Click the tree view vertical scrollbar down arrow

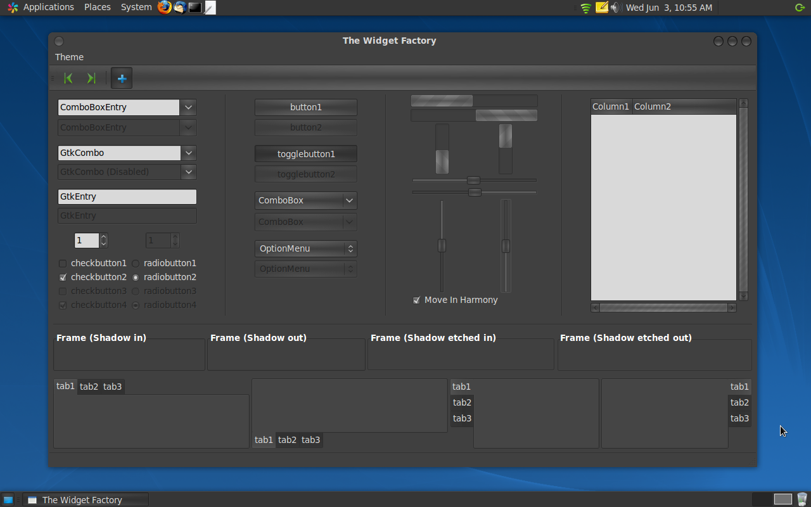click(744, 296)
